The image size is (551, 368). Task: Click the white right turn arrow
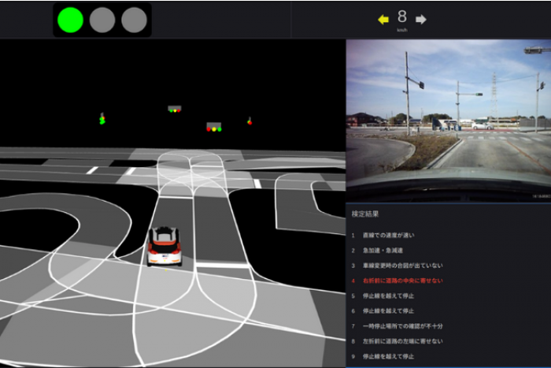point(421,20)
